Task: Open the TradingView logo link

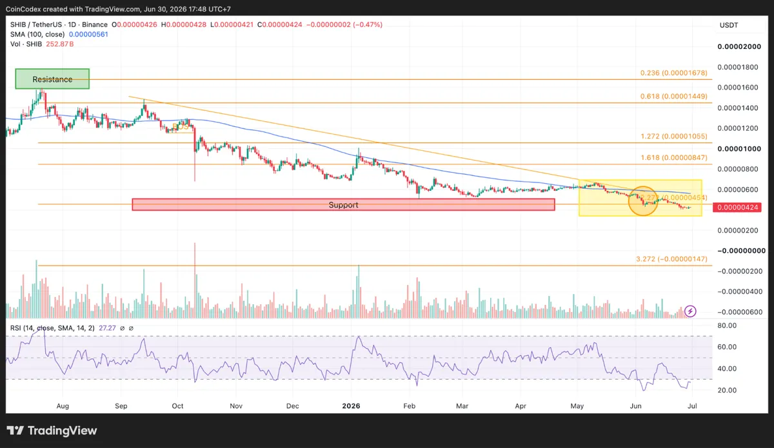Action: point(52,431)
